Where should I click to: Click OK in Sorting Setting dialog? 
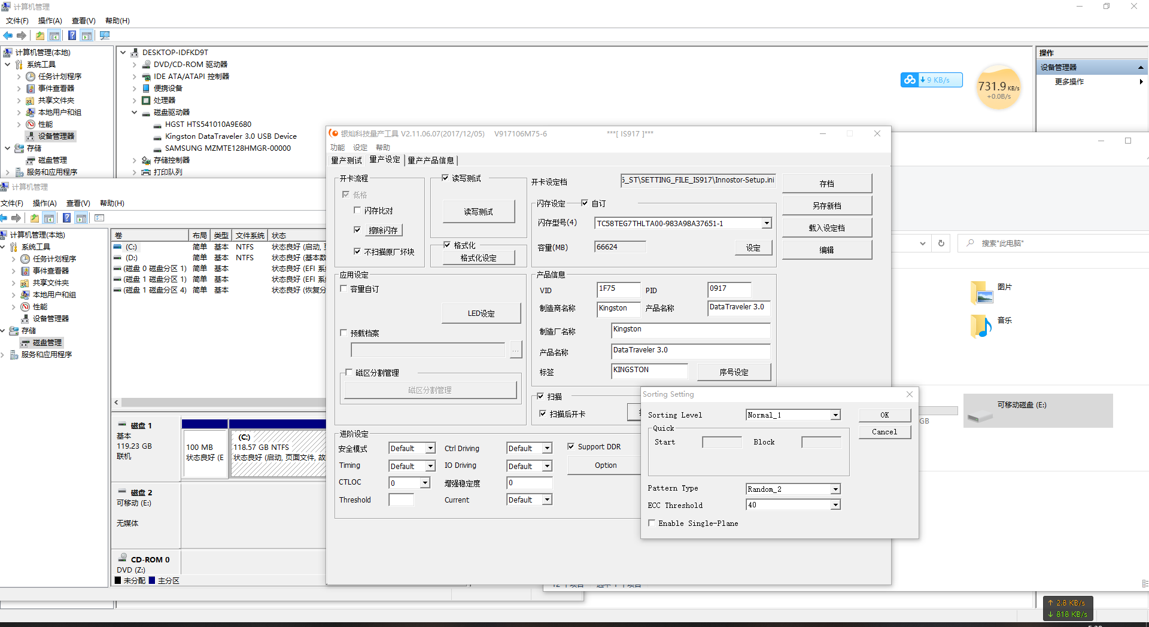point(884,415)
